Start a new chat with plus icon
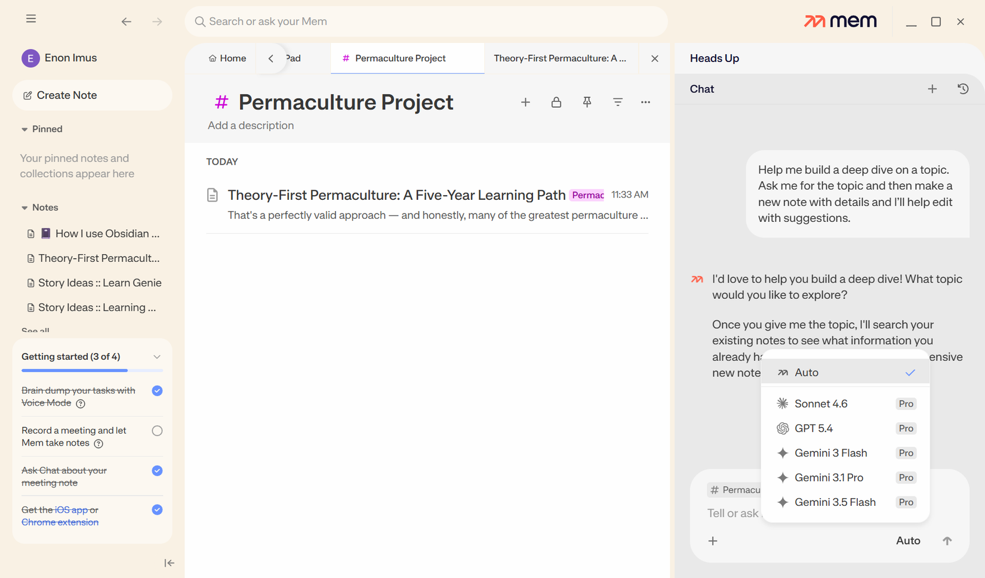This screenshot has width=985, height=578. click(932, 89)
